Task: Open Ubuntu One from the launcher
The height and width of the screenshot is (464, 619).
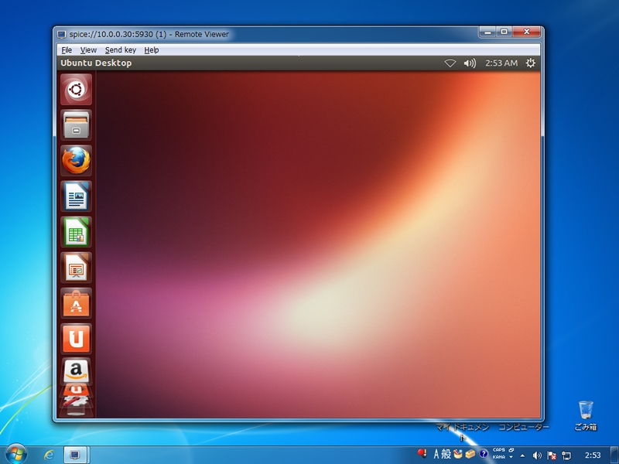Action: 76,339
